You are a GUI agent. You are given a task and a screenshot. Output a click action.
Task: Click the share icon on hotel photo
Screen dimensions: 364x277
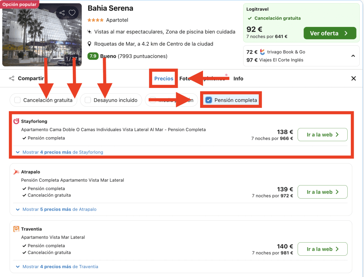point(62,13)
